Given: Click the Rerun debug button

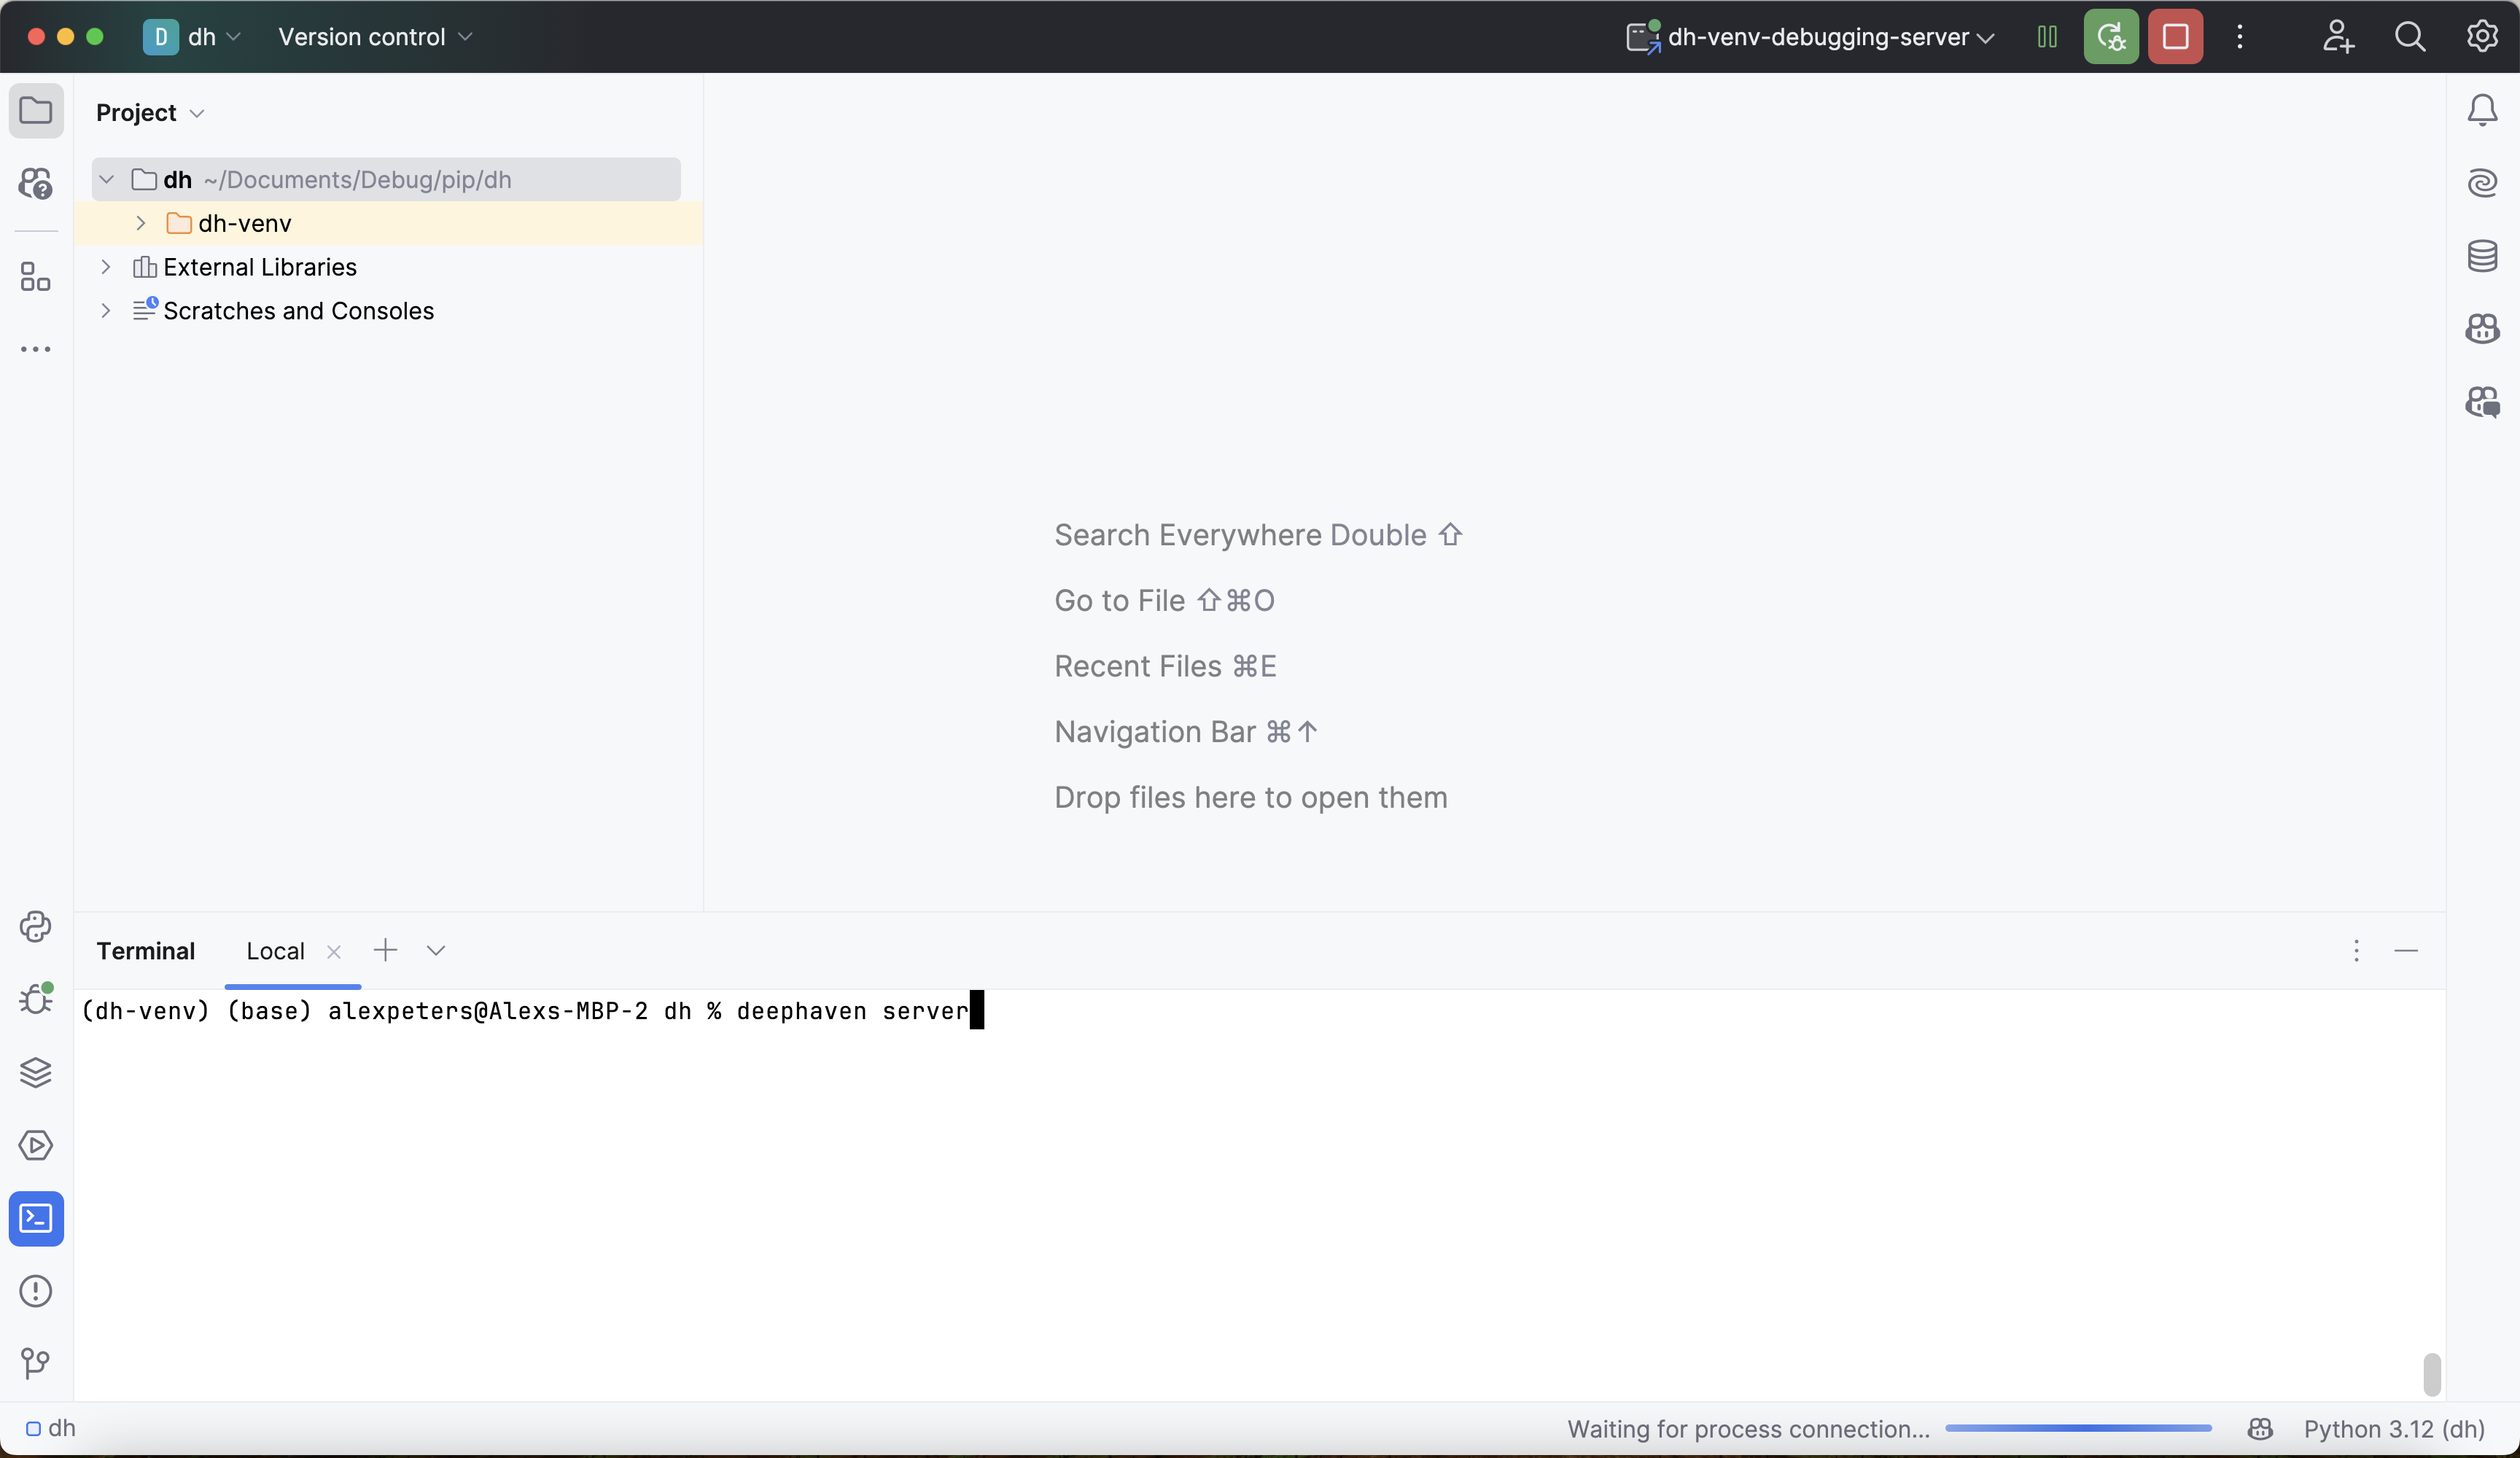Looking at the screenshot, I should [2111, 37].
